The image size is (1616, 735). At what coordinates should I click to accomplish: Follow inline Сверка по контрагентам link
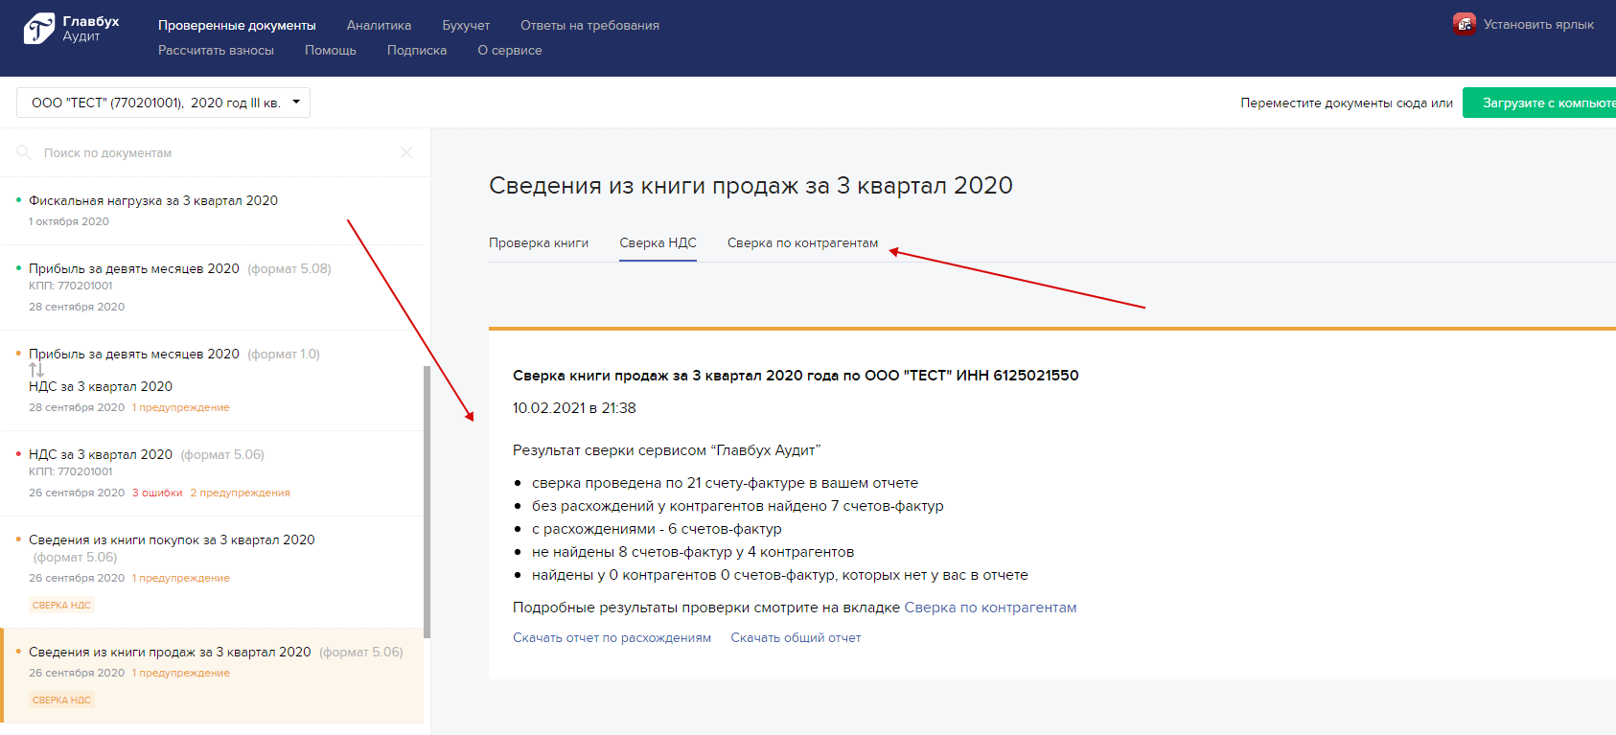(x=990, y=608)
